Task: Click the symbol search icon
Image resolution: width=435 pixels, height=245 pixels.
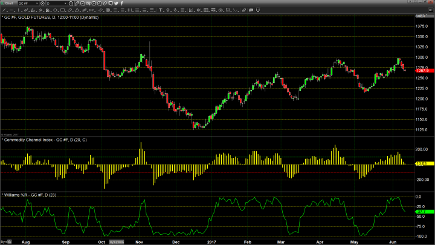Action: tap(42, 4)
